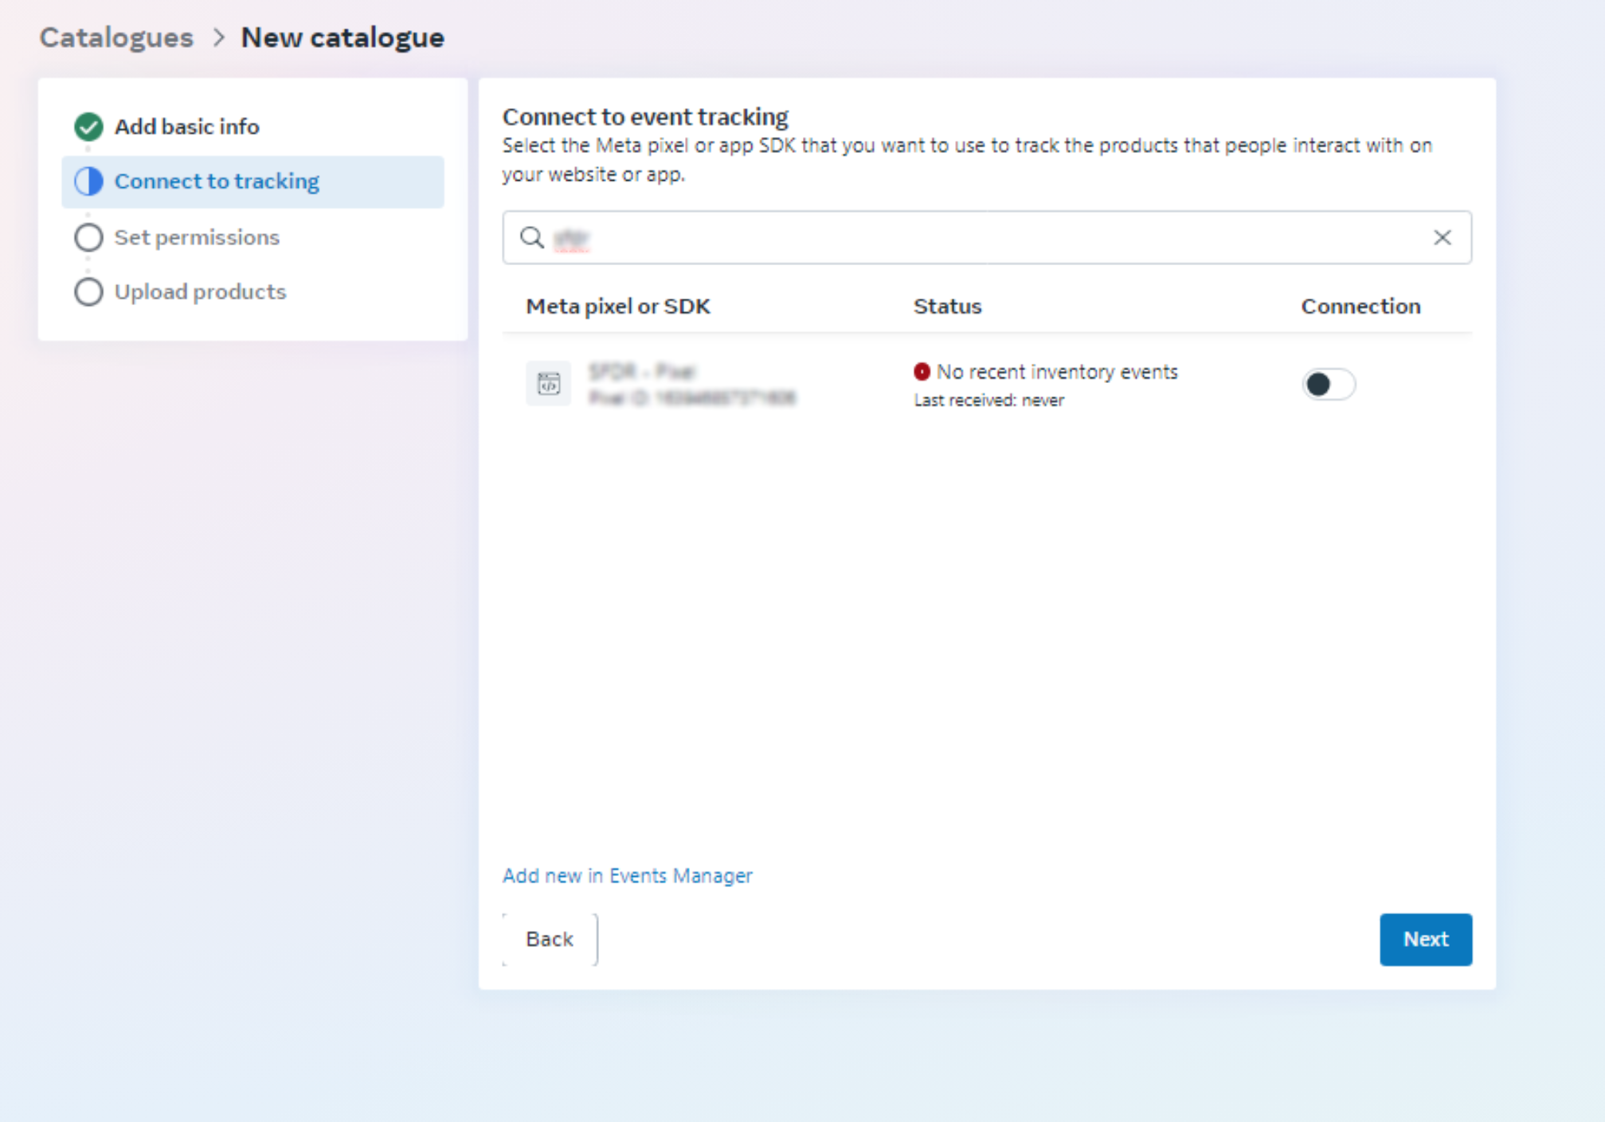Screen dimensions: 1605x1122
Task: Click the magnifier search icon
Action: (531, 237)
